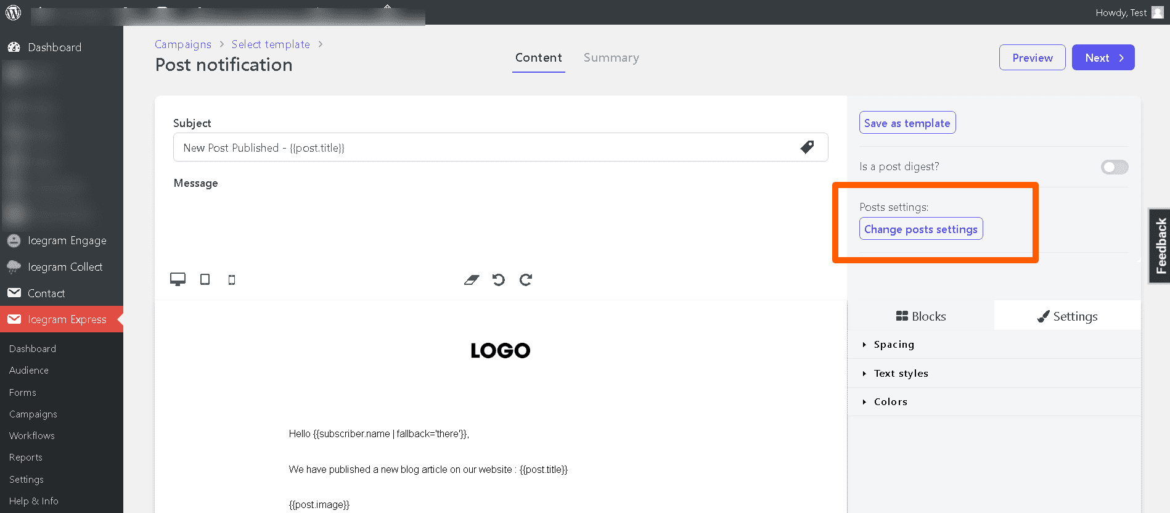Switch to mobile preview icon
1170x513 pixels.
[x=232, y=280]
